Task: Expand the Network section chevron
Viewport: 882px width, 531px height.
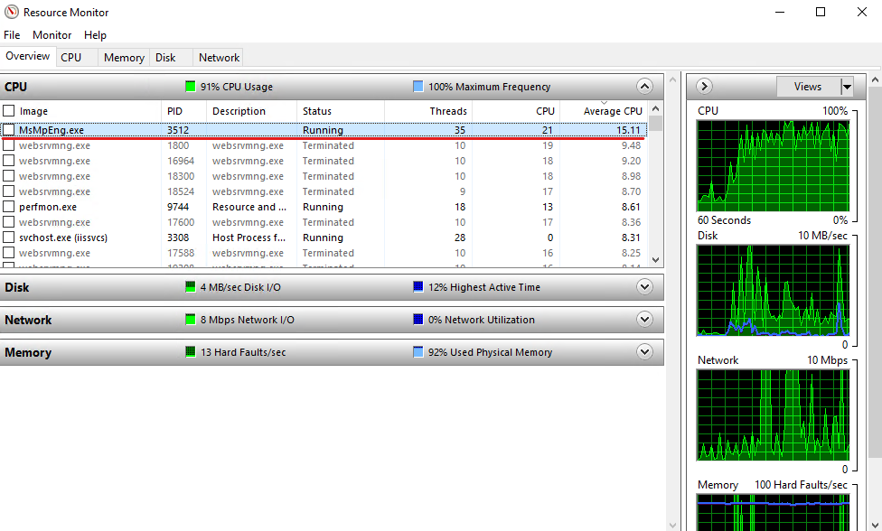Action: [x=644, y=320]
